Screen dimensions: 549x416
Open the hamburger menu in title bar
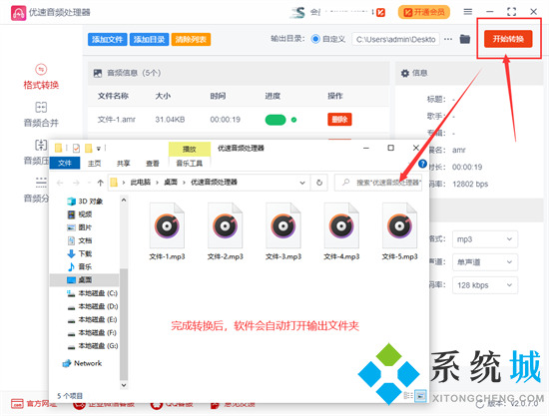pos(467,12)
